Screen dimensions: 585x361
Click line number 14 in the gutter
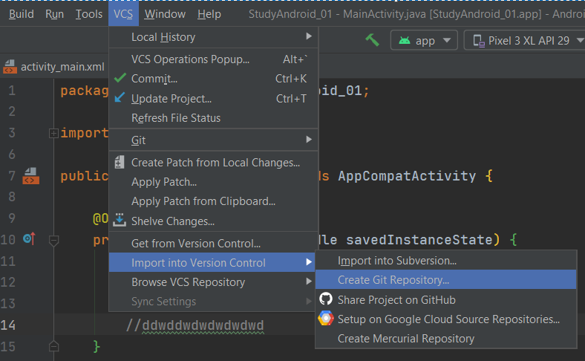pyautogui.click(x=8, y=325)
